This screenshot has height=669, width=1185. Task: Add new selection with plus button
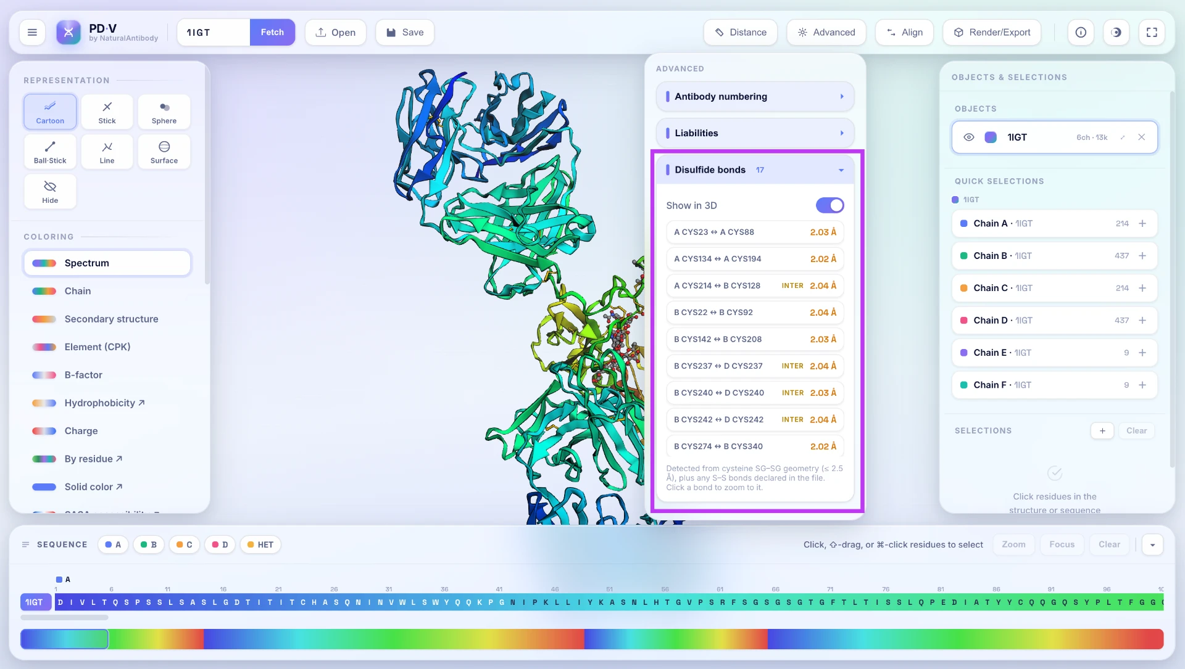coord(1102,430)
